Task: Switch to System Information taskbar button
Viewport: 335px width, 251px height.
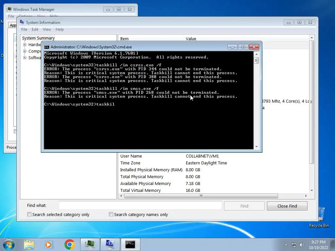Action: 110,244
